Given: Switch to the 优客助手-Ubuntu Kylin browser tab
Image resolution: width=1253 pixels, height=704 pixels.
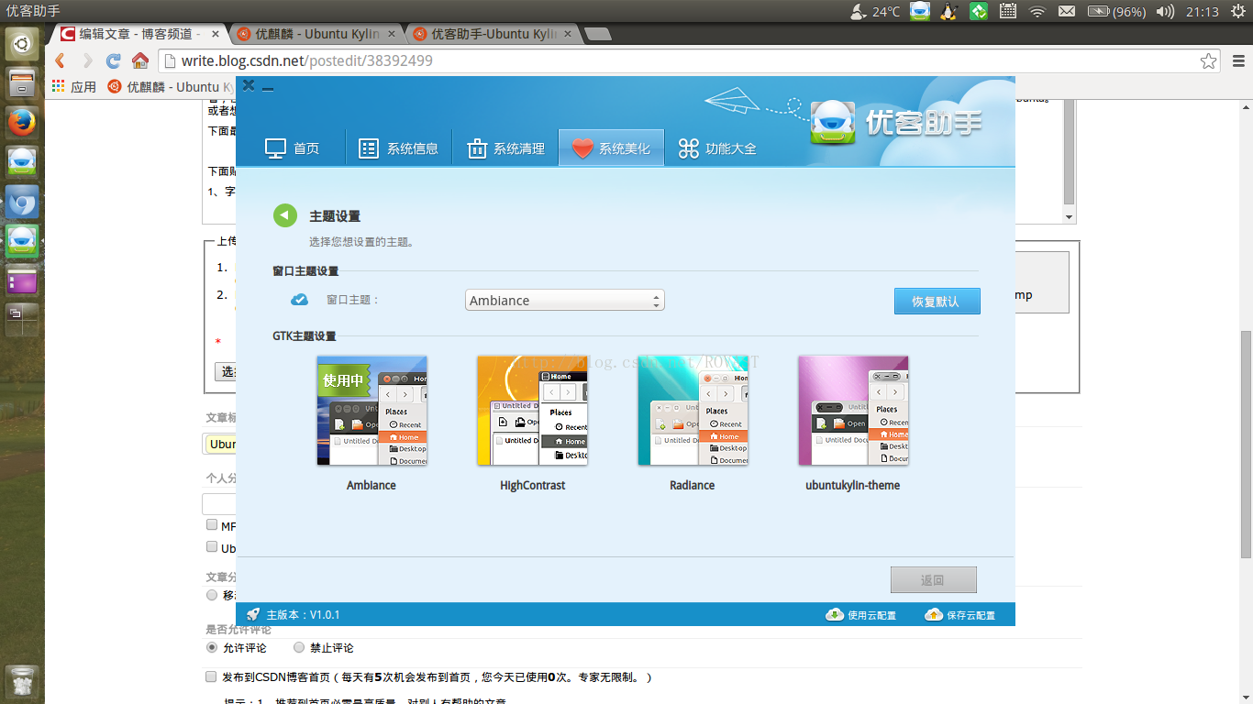Looking at the screenshot, I should [x=492, y=34].
